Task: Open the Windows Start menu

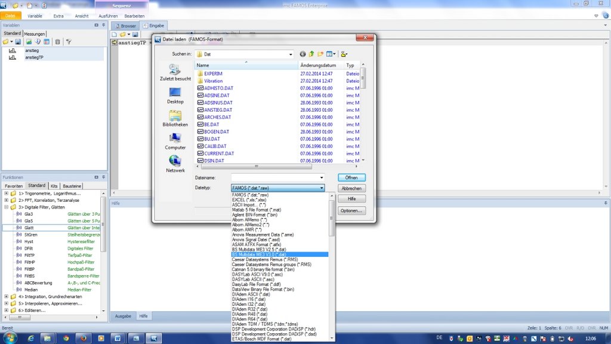Action: tap(10, 338)
